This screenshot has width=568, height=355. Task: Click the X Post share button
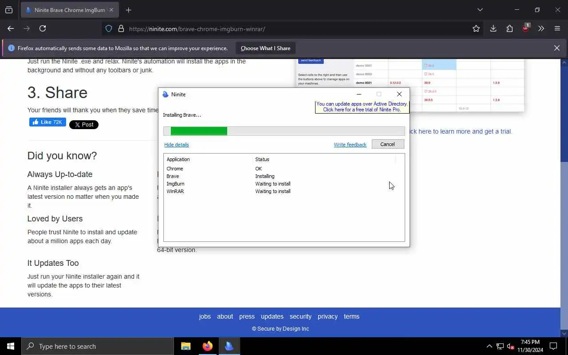(83, 125)
